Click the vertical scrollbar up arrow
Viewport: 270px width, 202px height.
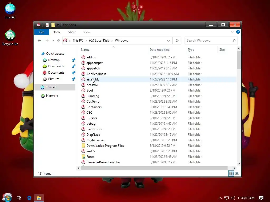click(x=239, y=49)
